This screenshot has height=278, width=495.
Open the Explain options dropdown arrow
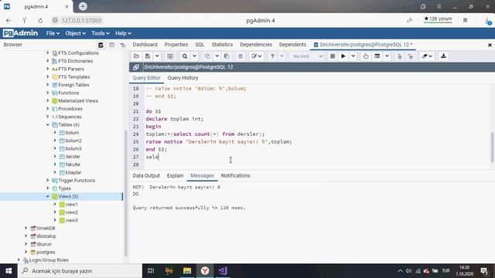[x=387, y=56]
